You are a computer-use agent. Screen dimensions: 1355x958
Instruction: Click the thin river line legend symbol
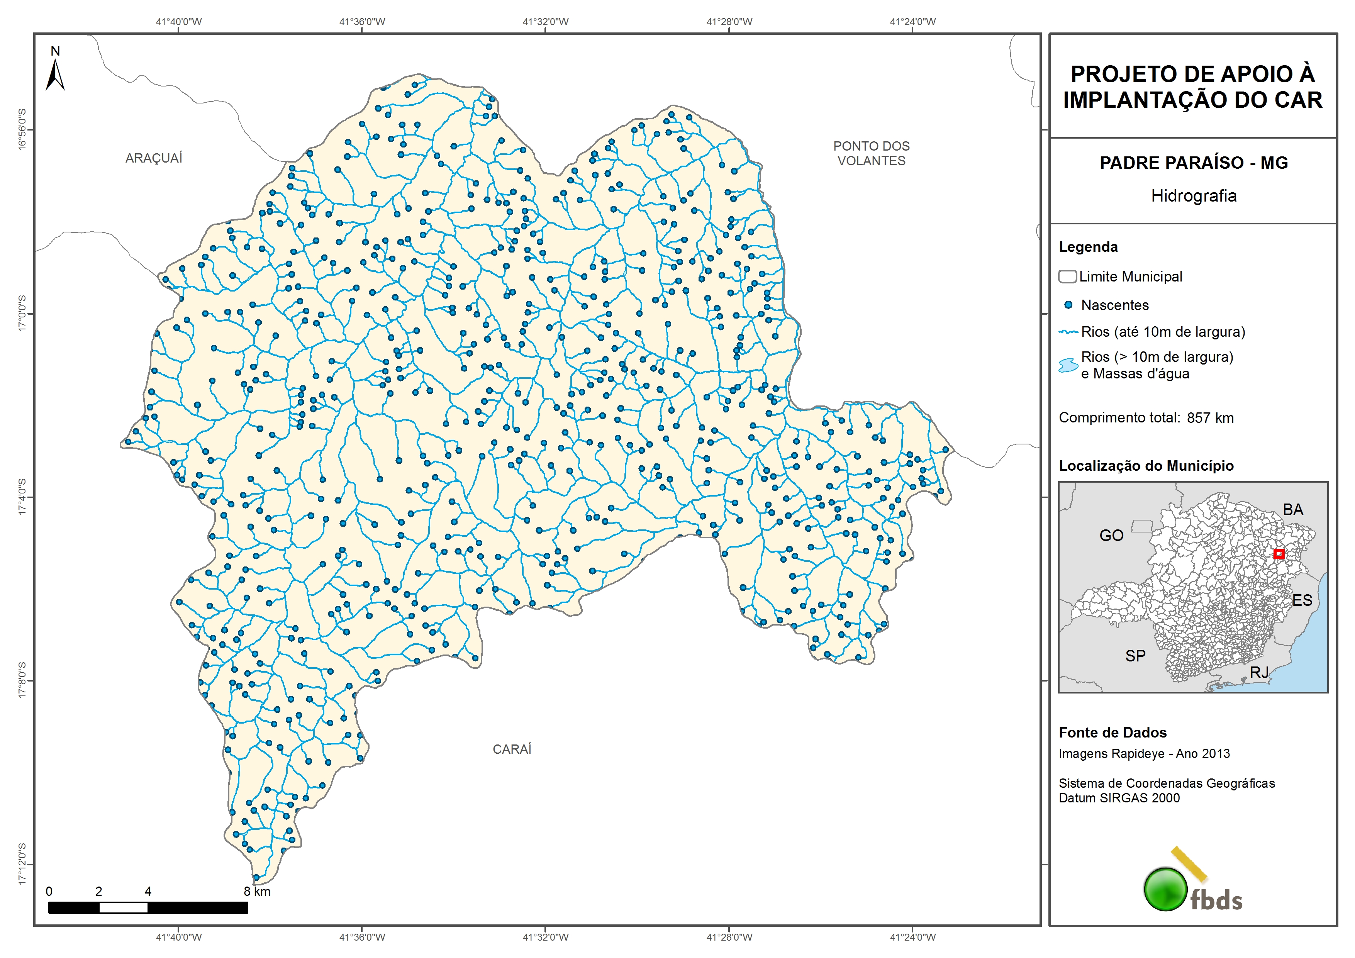coord(1068,332)
